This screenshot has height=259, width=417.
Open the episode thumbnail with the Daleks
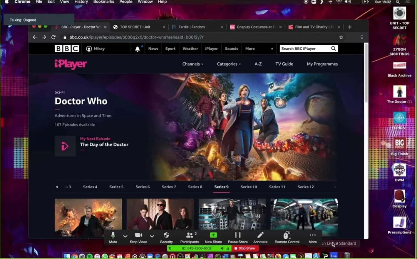coord(232,217)
